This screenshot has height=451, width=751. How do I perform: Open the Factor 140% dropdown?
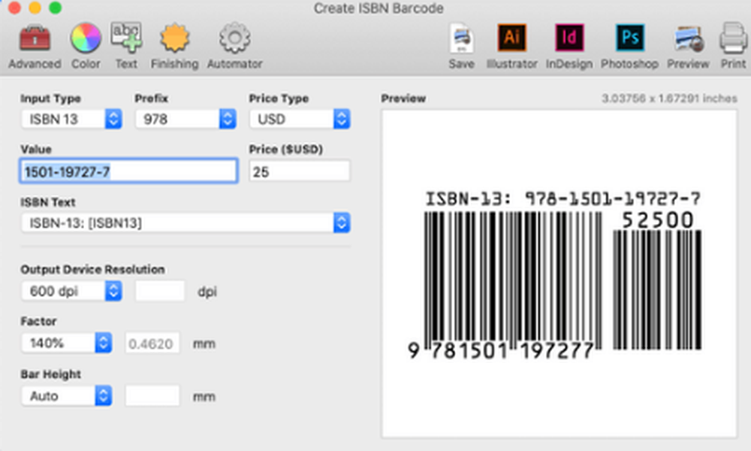[67, 344]
